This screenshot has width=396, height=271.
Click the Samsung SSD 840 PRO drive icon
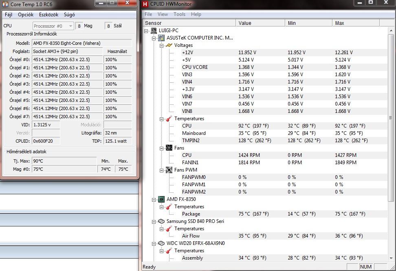click(161, 221)
